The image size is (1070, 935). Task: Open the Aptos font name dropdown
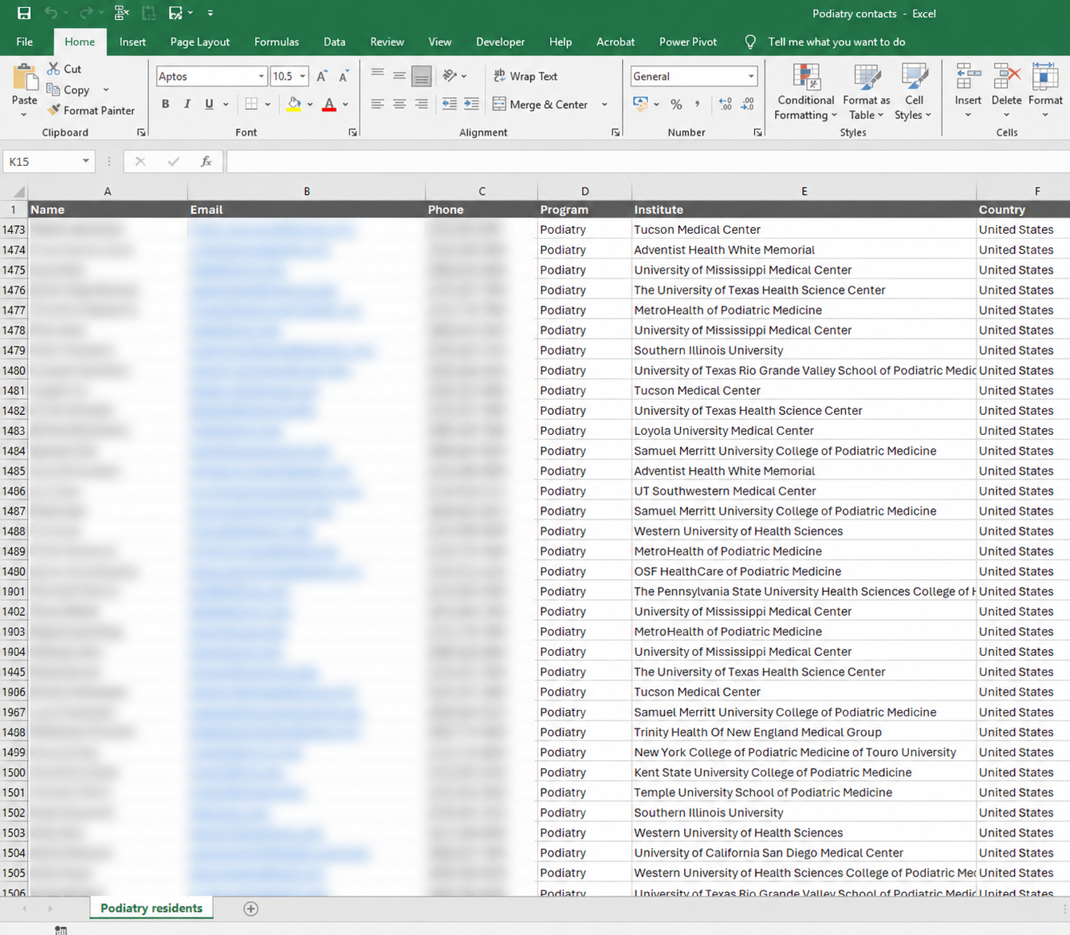coord(261,76)
